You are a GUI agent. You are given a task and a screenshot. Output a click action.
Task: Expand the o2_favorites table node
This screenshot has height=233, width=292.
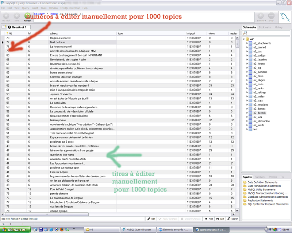coord(247,59)
